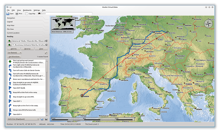Click the Clear route button
Screen dimensions: 220x132
tap(41, 49)
